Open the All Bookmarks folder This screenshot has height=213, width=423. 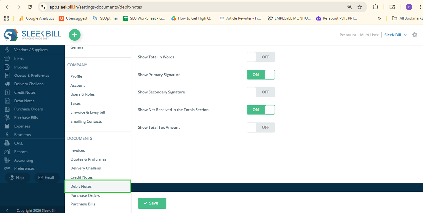tap(407, 18)
